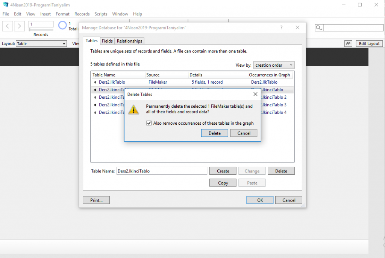Viewport: 385px width, 258px height.
Task: Close the Delete Tables dialog
Action: 255,94
